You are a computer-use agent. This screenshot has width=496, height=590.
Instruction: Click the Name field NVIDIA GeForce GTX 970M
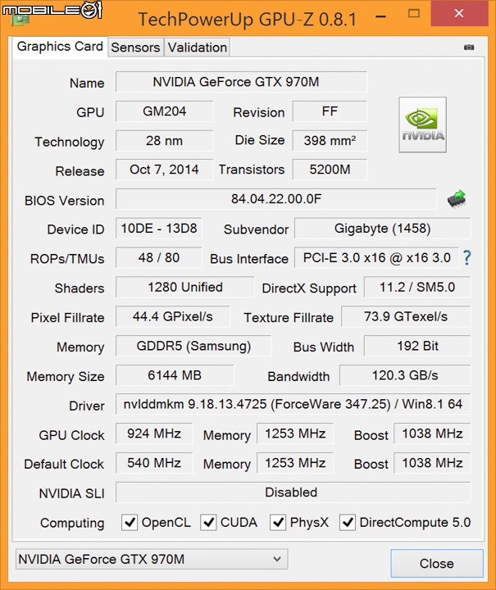click(x=241, y=82)
